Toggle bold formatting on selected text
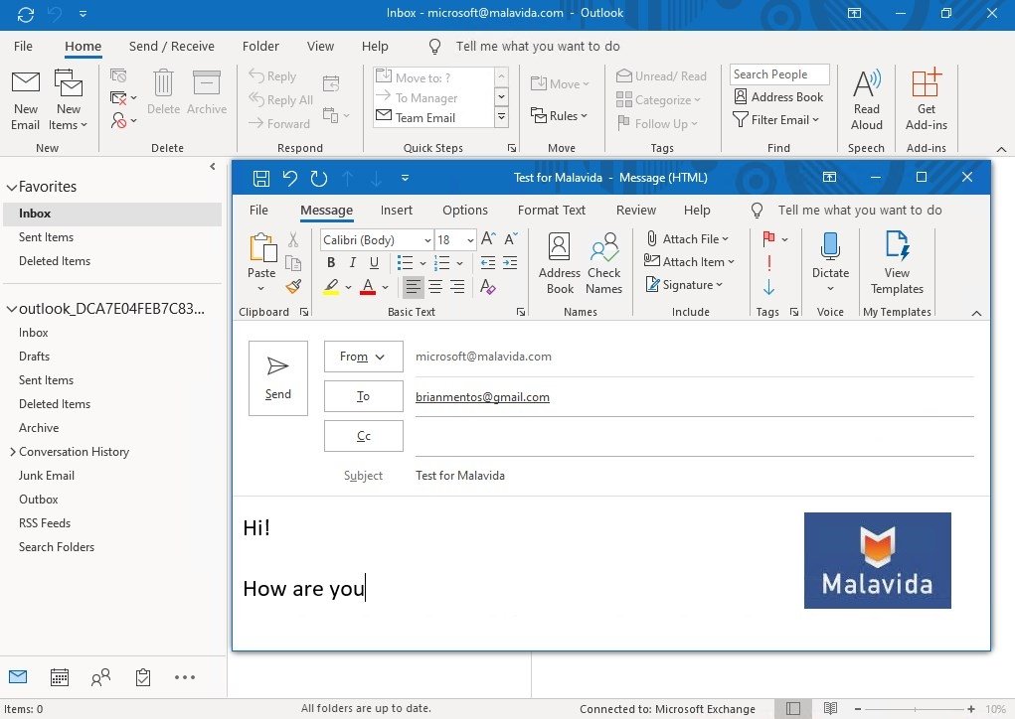 (x=330, y=262)
